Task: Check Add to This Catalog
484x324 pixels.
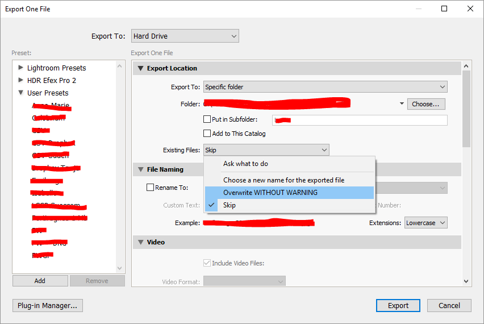Action: (x=207, y=134)
